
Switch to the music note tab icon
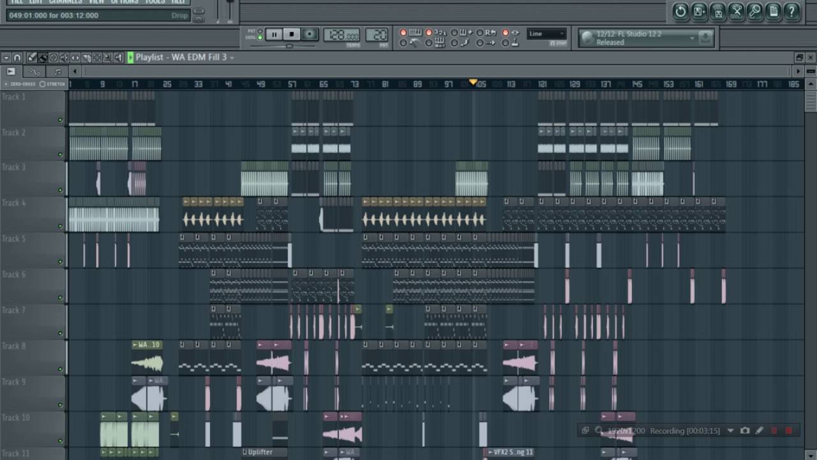[x=57, y=71]
